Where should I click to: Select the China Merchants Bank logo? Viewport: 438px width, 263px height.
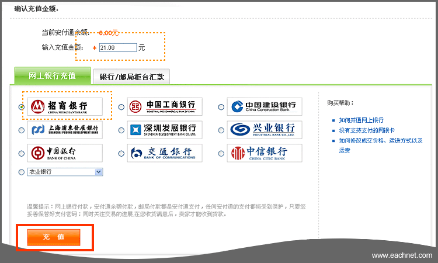pos(65,106)
